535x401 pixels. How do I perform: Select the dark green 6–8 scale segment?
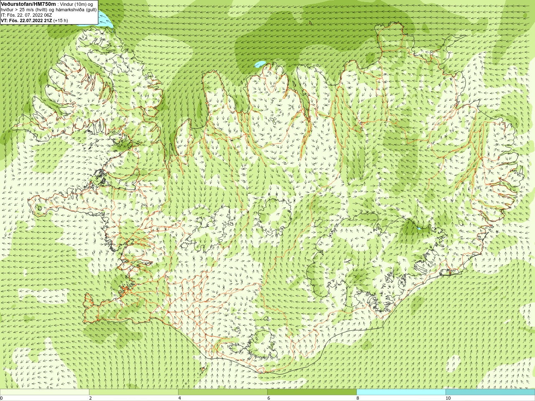pyautogui.click(x=312, y=392)
